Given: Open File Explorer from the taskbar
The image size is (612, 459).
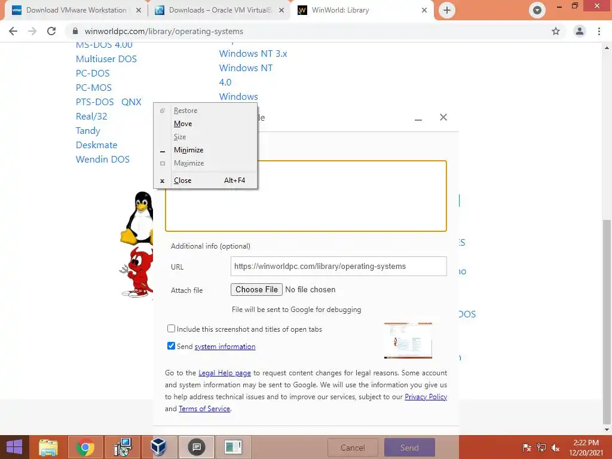Looking at the screenshot, I should (x=48, y=447).
